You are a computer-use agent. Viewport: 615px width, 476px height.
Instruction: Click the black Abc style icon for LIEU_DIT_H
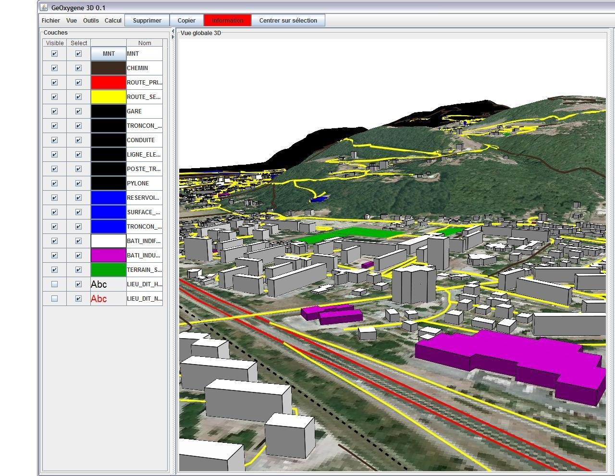pyautogui.click(x=99, y=284)
